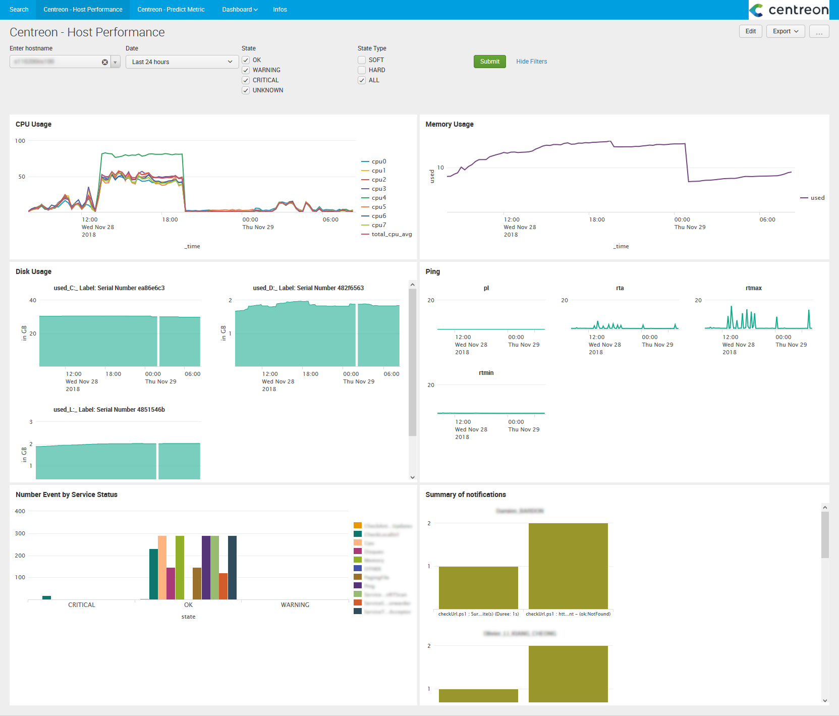Open the hostname dropdown arrow
839x716 pixels.
[116, 62]
